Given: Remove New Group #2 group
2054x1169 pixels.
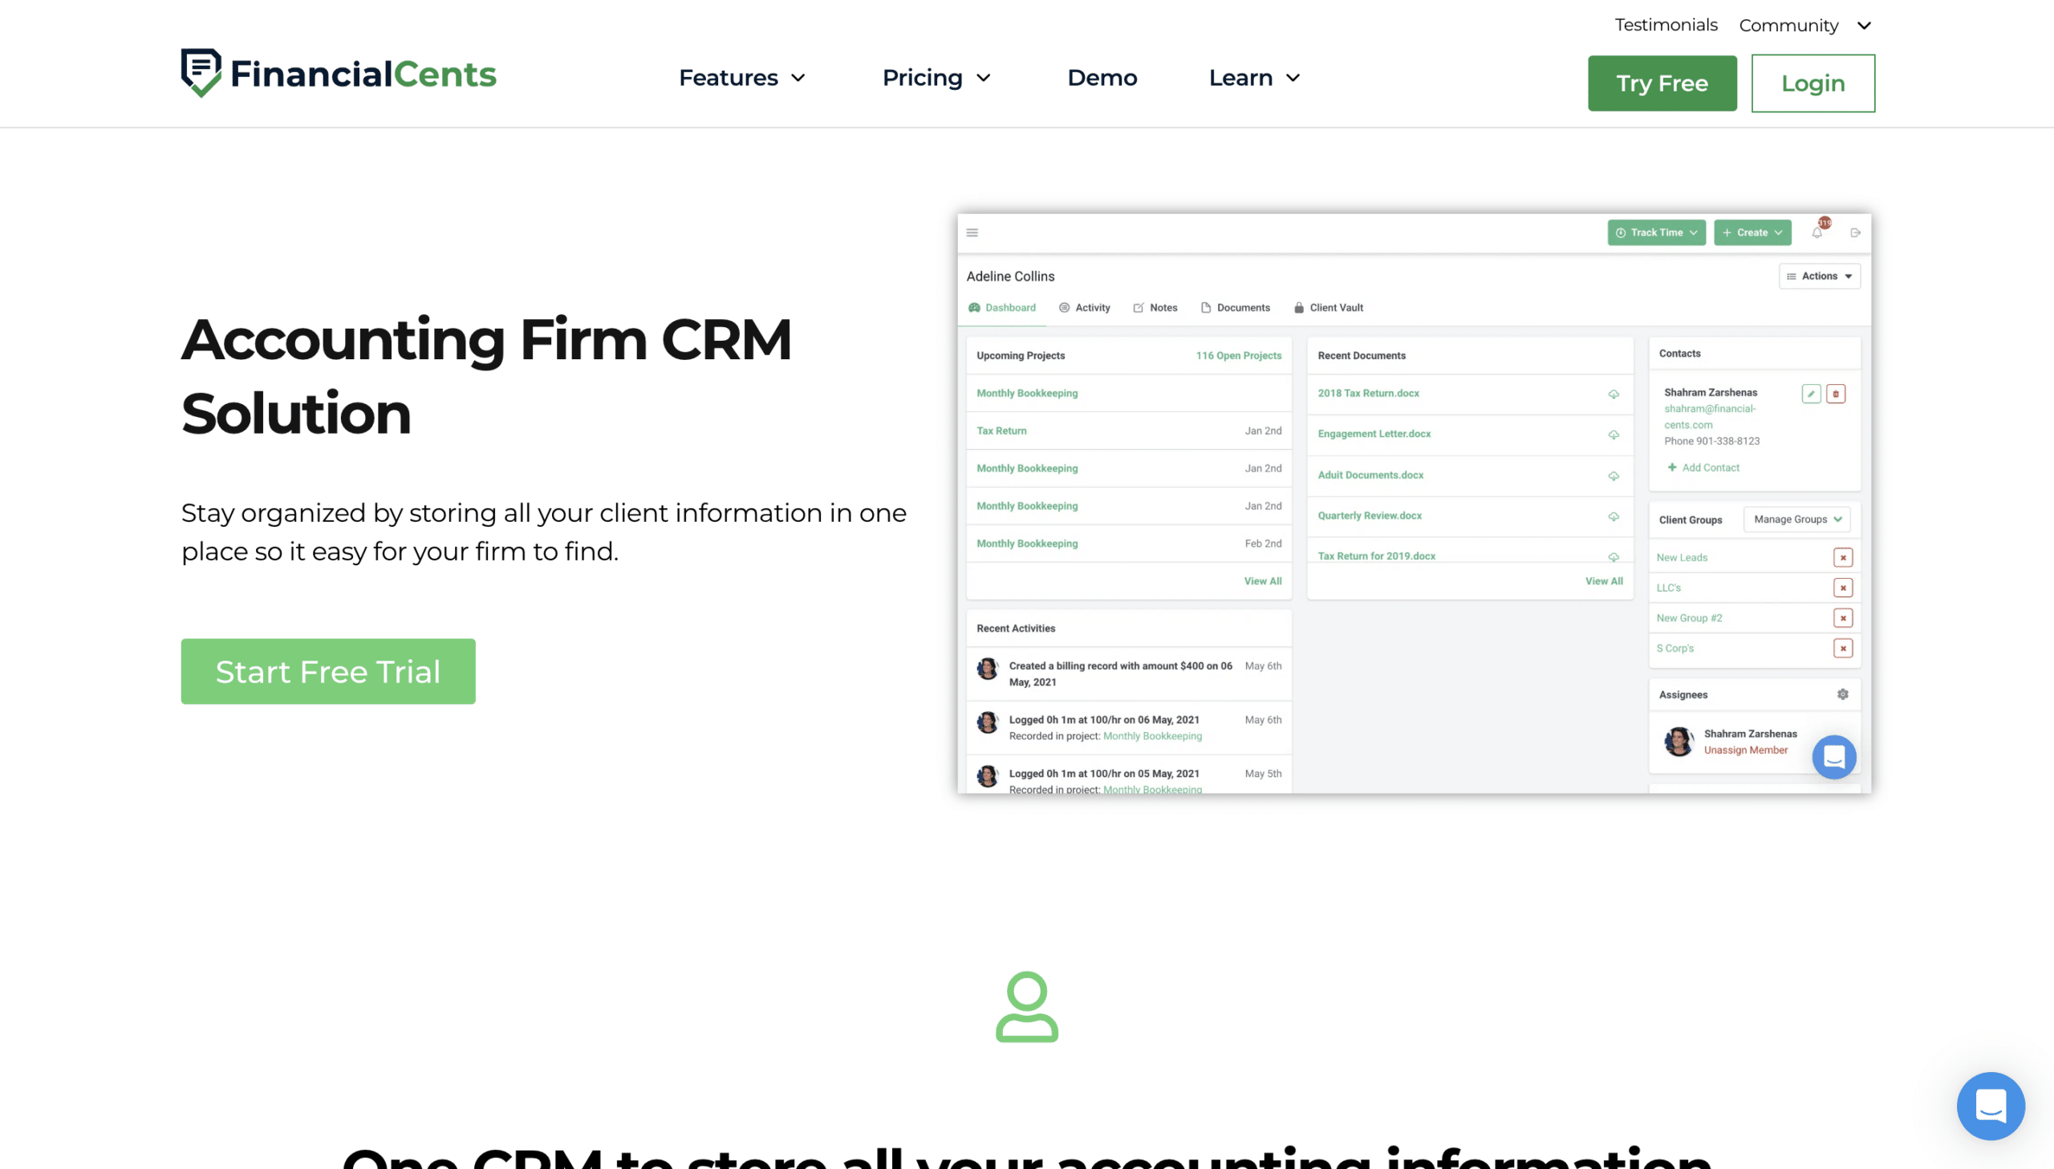Looking at the screenshot, I should pyautogui.click(x=1843, y=618).
